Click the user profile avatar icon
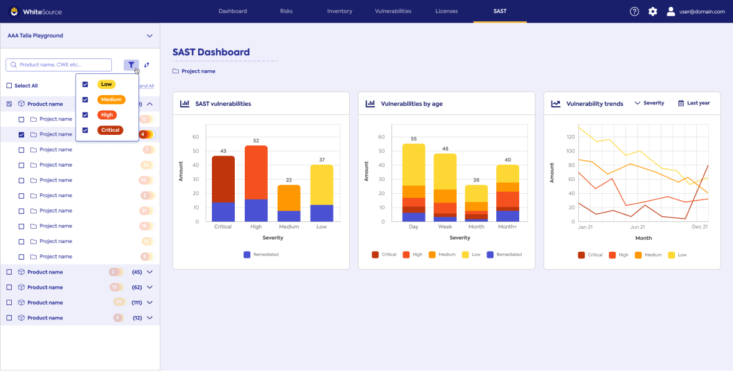The image size is (733, 371). click(671, 11)
